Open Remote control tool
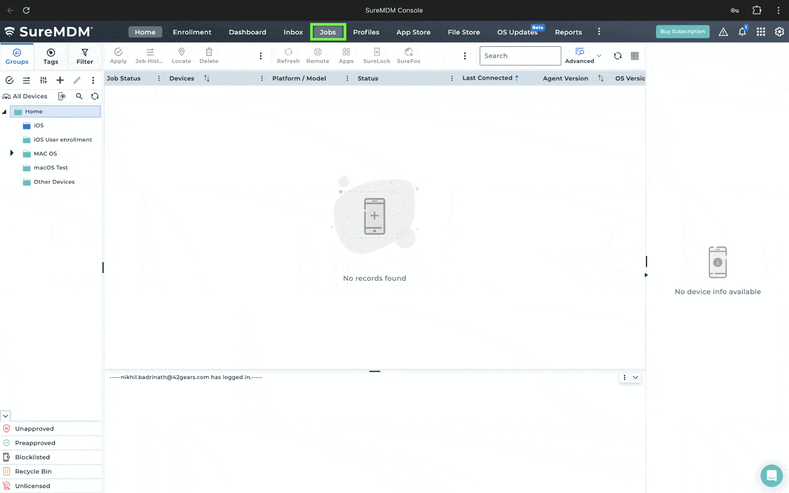The height and width of the screenshot is (493, 789). (x=318, y=55)
